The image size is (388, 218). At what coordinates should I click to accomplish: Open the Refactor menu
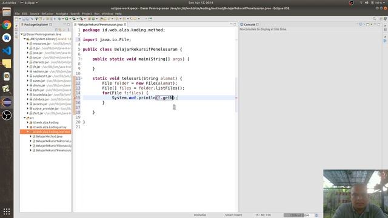pos(47,13)
